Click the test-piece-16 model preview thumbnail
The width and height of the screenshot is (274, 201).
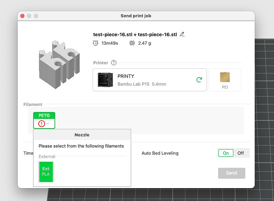pos(59,65)
